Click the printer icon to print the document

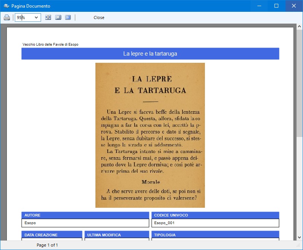tap(6, 18)
